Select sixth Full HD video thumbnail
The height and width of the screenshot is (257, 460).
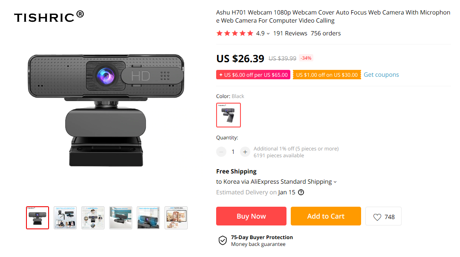tap(176, 218)
